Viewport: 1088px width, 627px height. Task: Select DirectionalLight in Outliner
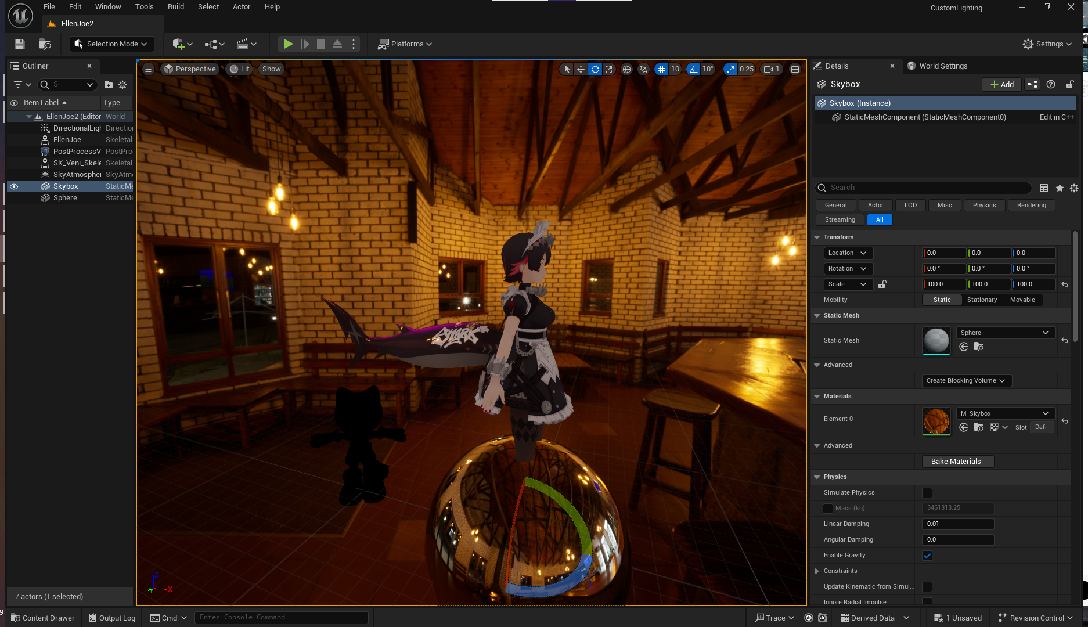77,128
